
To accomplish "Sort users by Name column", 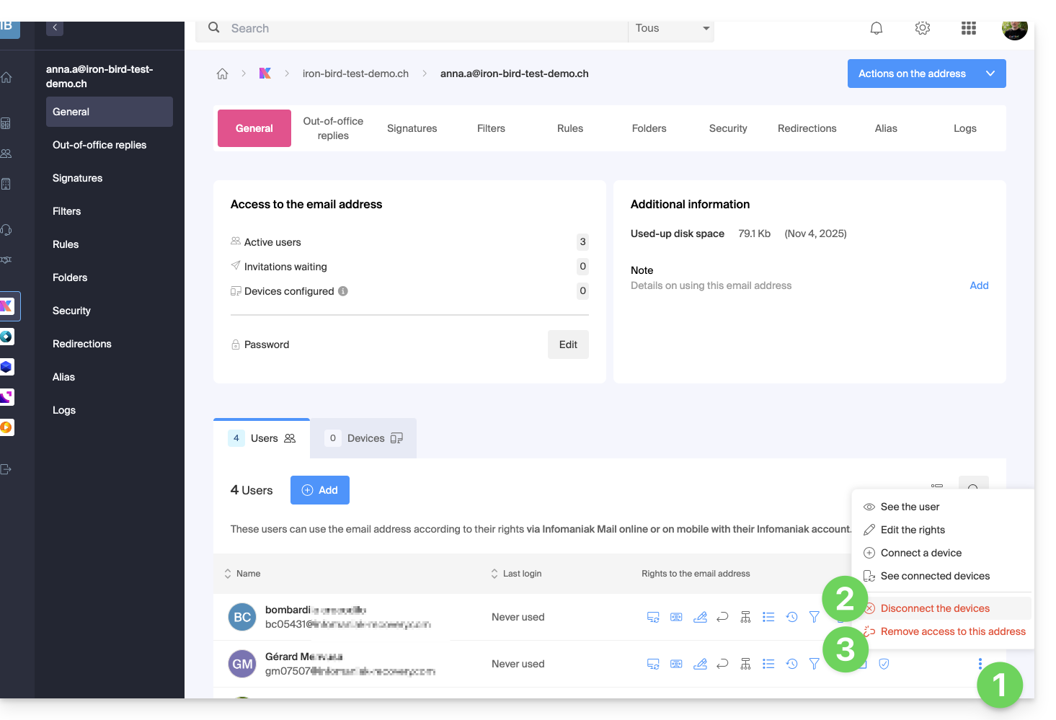I will (242, 574).
